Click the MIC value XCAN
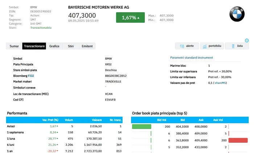254x153 pixels. pos(109,94)
